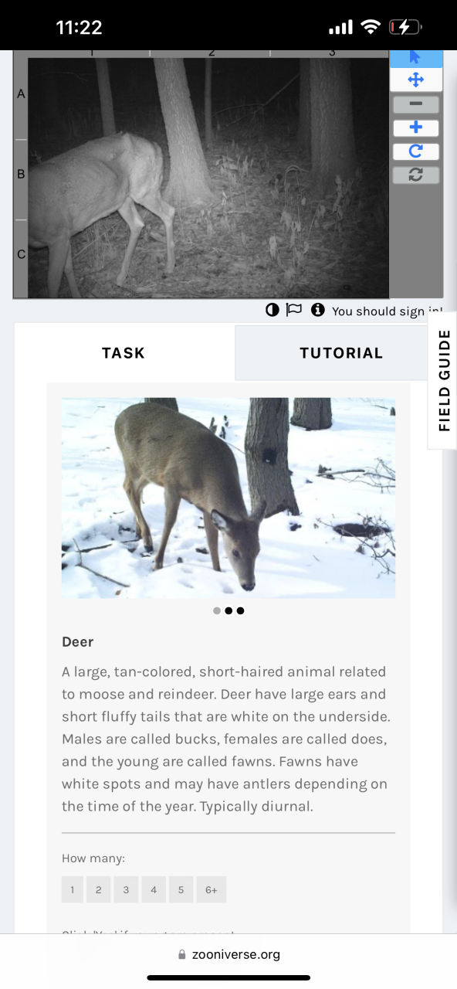457x989 pixels.
Task: Switch to the TUTORIAL tab
Action: (340, 352)
